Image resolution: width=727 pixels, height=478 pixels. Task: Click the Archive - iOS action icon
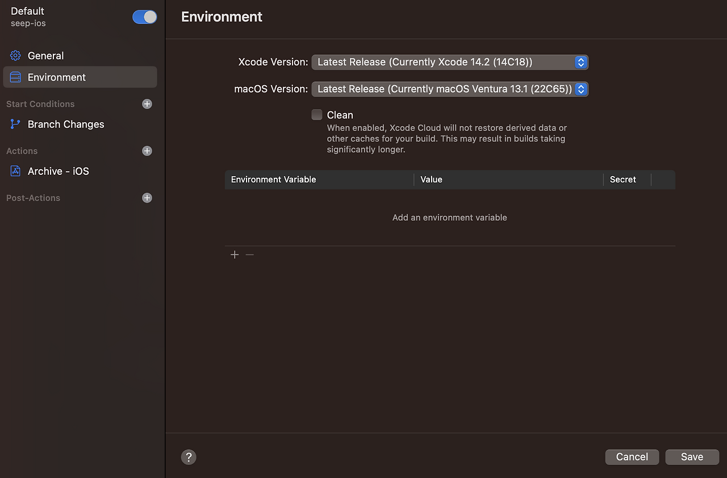(x=15, y=171)
